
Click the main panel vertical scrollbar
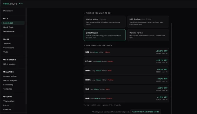click(x=172, y=69)
